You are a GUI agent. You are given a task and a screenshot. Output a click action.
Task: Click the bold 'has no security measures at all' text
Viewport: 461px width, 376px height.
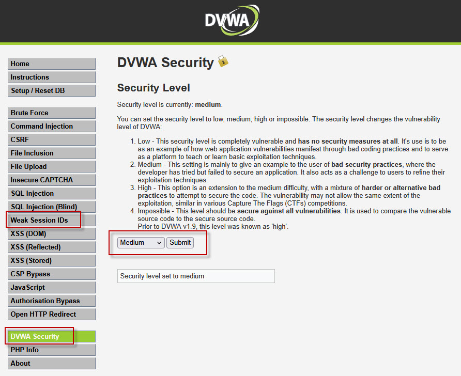click(x=348, y=142)
